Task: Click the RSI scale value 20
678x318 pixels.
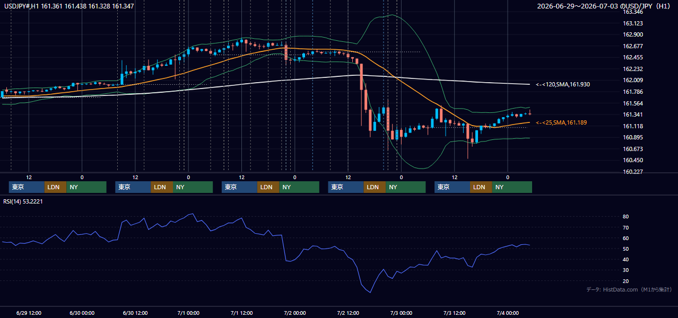Action: point(626,281)
